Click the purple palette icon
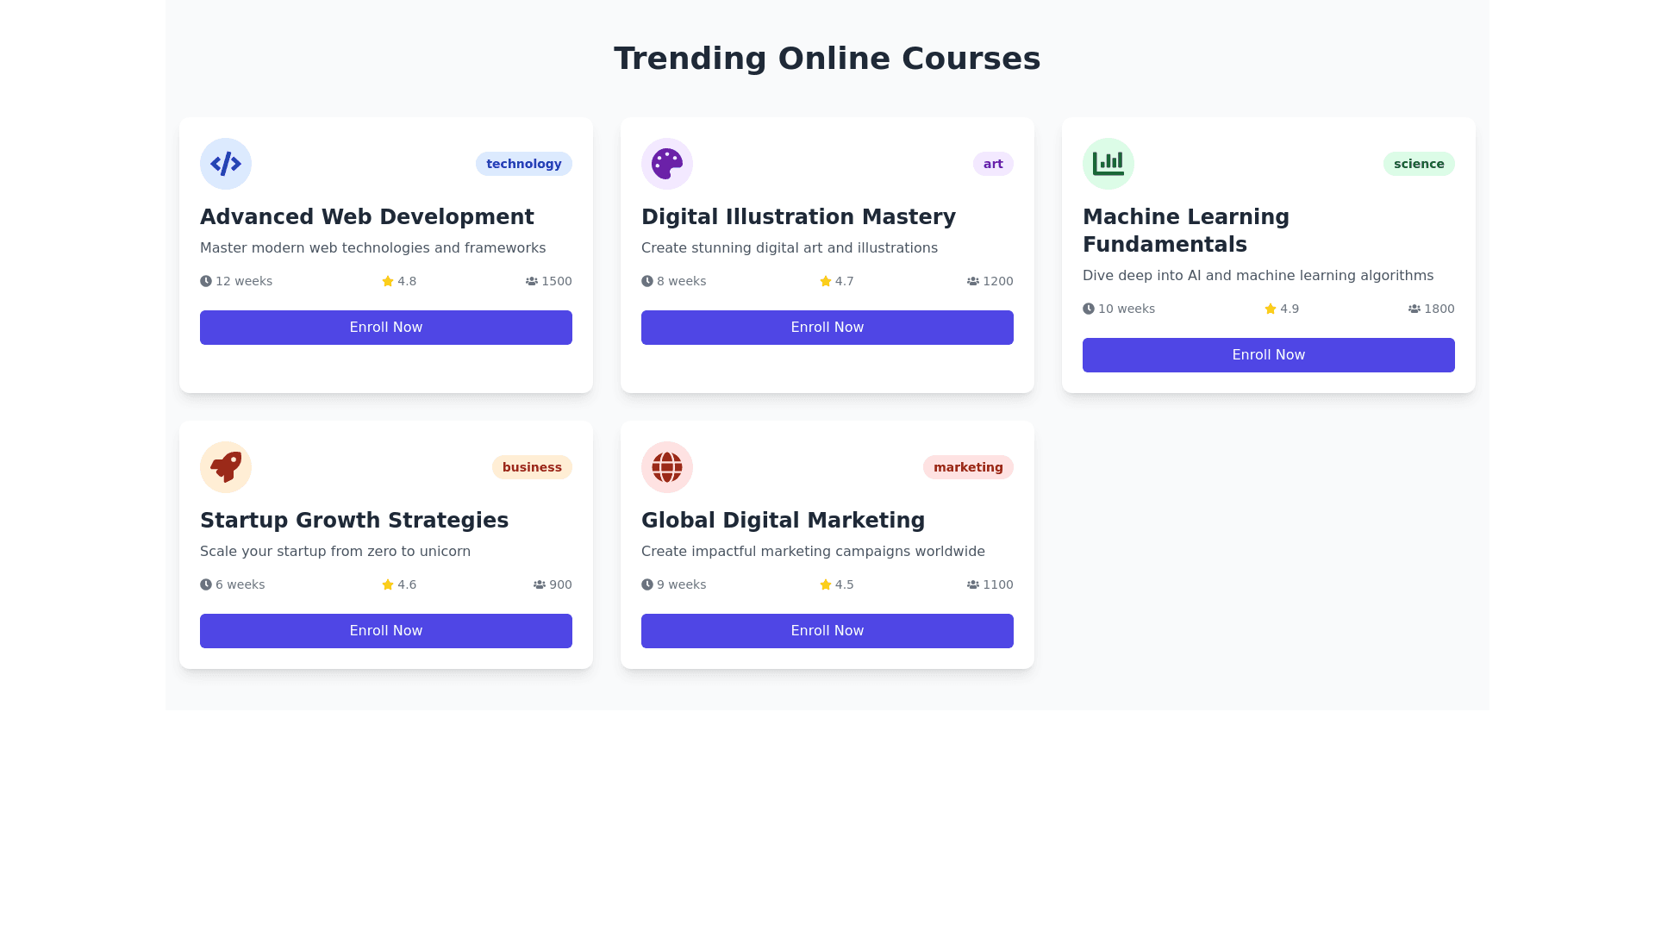The width and height of the screenshot is (1655, 931). [667, 164]
